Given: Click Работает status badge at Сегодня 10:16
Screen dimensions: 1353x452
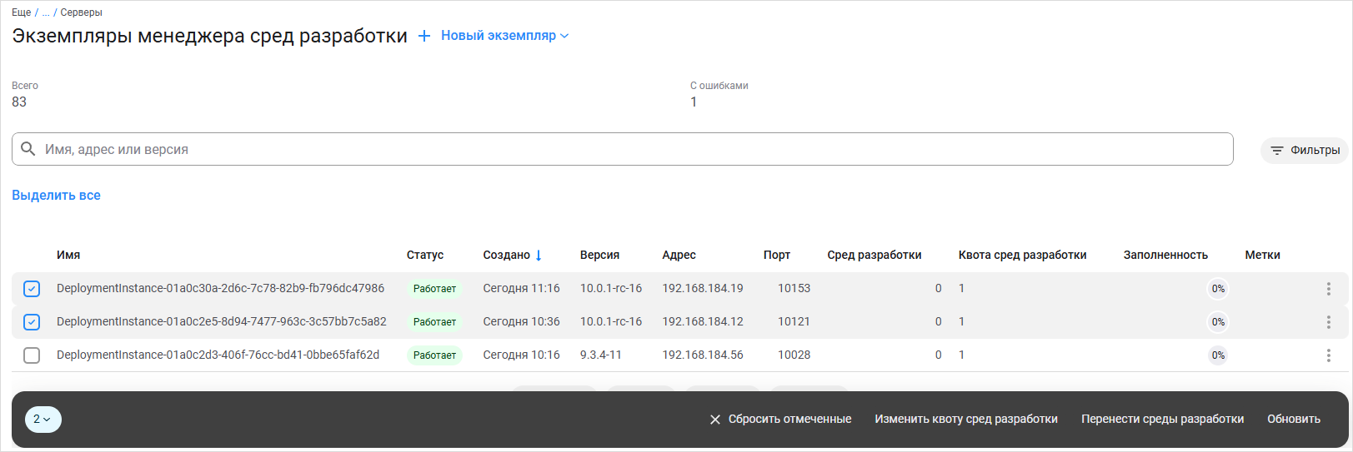Looking at the screenshot, I should (434, 355).
